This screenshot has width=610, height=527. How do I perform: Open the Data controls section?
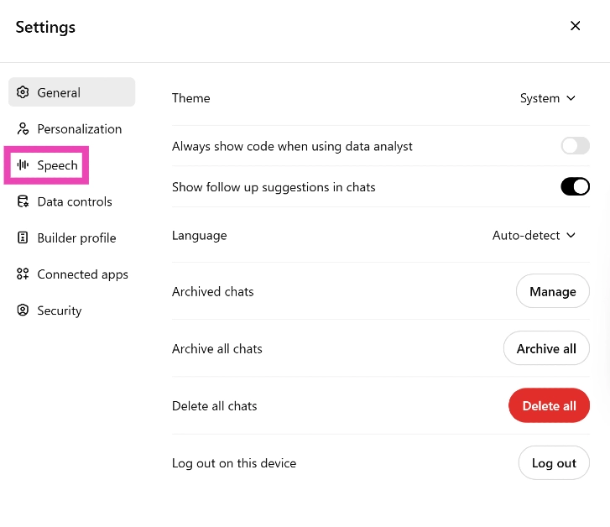coord(74,201)
